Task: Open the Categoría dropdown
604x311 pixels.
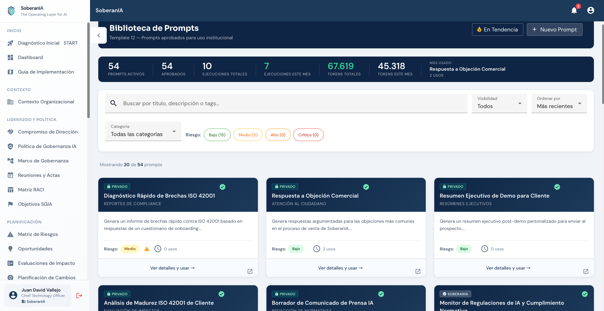Action: (143, 131)
